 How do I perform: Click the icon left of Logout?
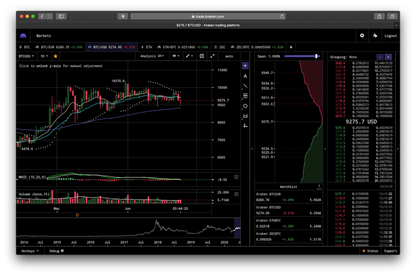pos(375,35)
